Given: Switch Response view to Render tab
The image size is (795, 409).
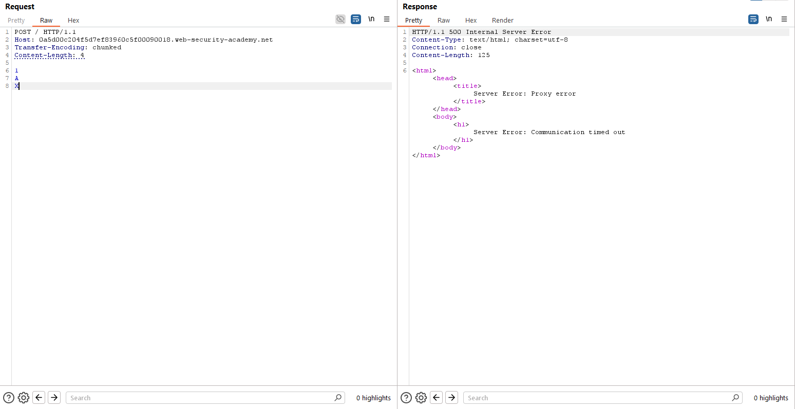Looking at the screenshot, I should tap(503, 21).
